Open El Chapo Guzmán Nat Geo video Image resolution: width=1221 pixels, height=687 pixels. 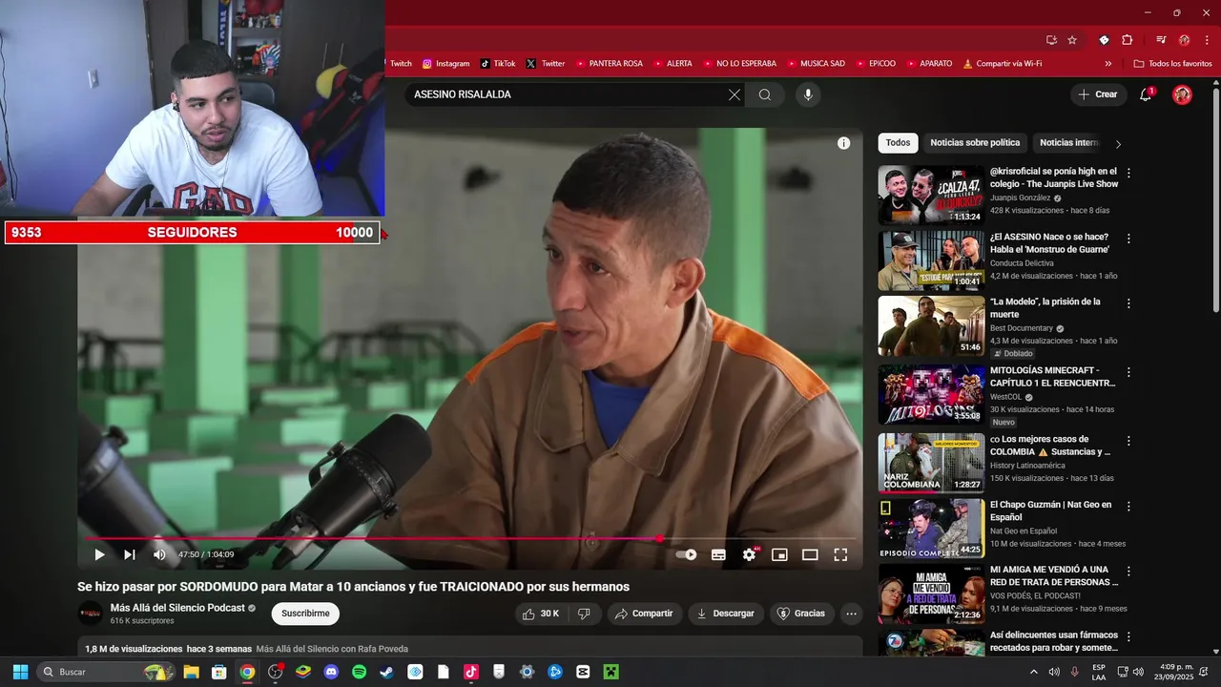pyautogui.click(x=931, y=528)
